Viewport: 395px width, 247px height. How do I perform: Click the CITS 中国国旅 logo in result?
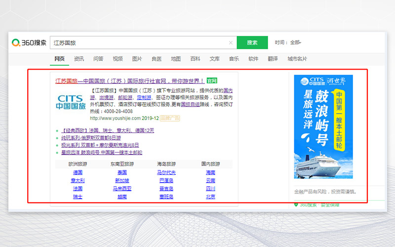[71, 102]
